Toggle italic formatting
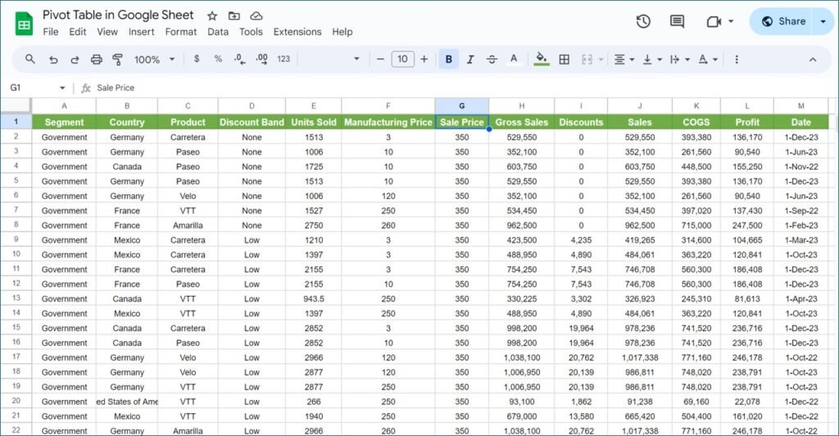The width and height of the screenshot is (839, 436). coord(470,59)
